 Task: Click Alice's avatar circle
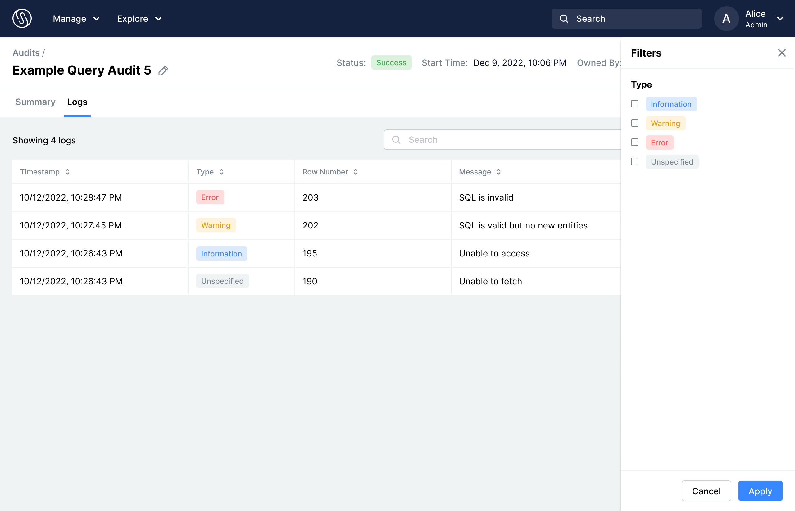[726, 19]
